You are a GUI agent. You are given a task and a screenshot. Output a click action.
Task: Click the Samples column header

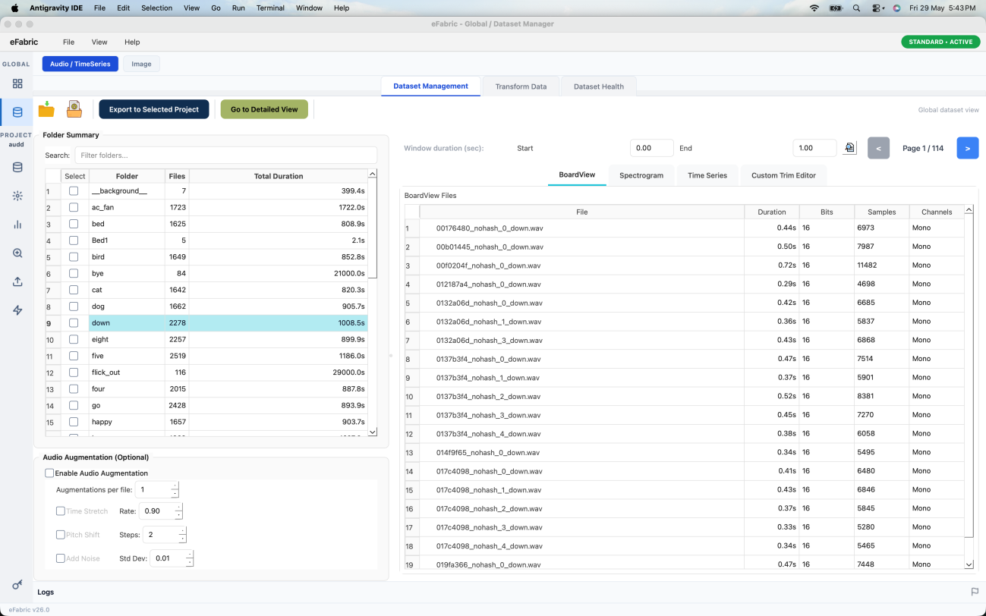pos(882,212)
